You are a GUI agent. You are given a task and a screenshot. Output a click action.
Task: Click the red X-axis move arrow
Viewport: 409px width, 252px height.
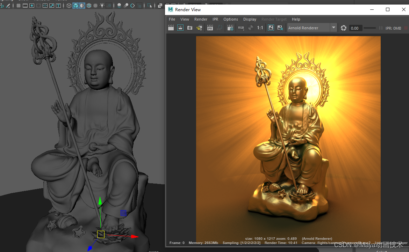click(135, 236)
